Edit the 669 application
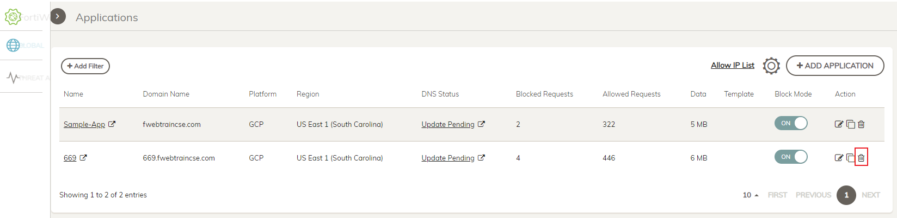The image size is (897, 218). (x=839, y=158)
